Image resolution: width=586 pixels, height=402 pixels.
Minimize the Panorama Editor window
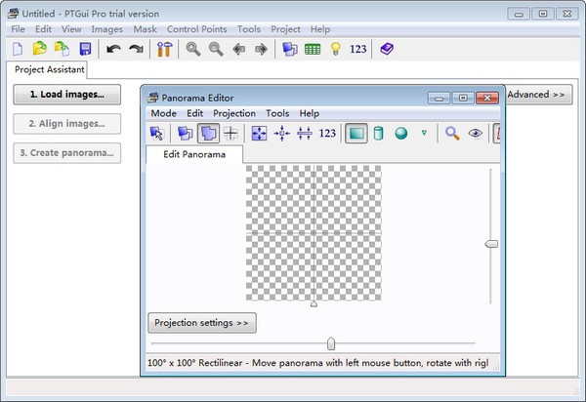click(x=439, y=98)
